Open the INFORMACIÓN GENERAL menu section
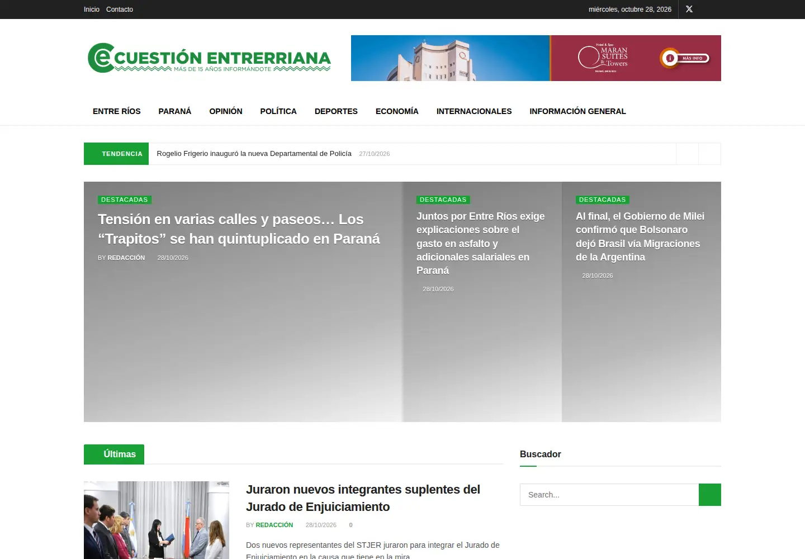805x559 pixels. click(577, 111)
